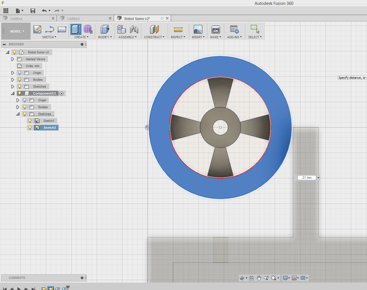The width and height of the screenshot is (367, 290).
Task: Toggle visibility of Component1 Bodies folder
Action: coord(25,107)
